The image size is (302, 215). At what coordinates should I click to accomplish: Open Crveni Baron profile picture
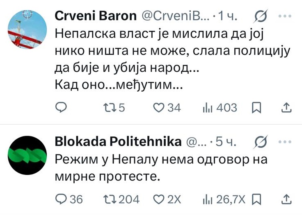(27, 29)
